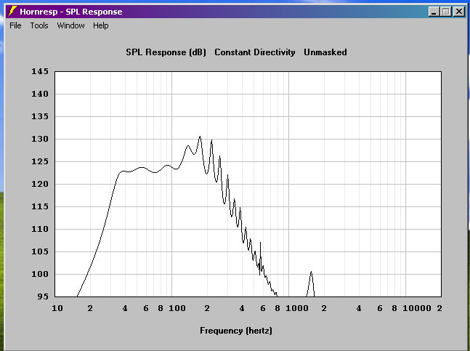This screenshot has width=470, height=351.
Task: Click the 95 dB axis value
Action: 43,296
